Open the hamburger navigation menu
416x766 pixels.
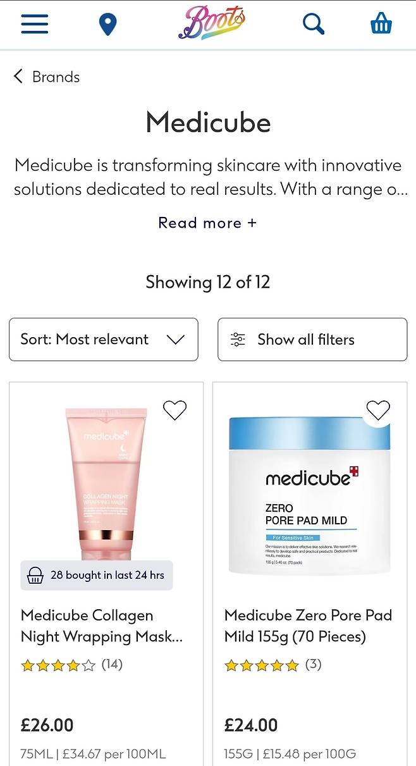34,24
